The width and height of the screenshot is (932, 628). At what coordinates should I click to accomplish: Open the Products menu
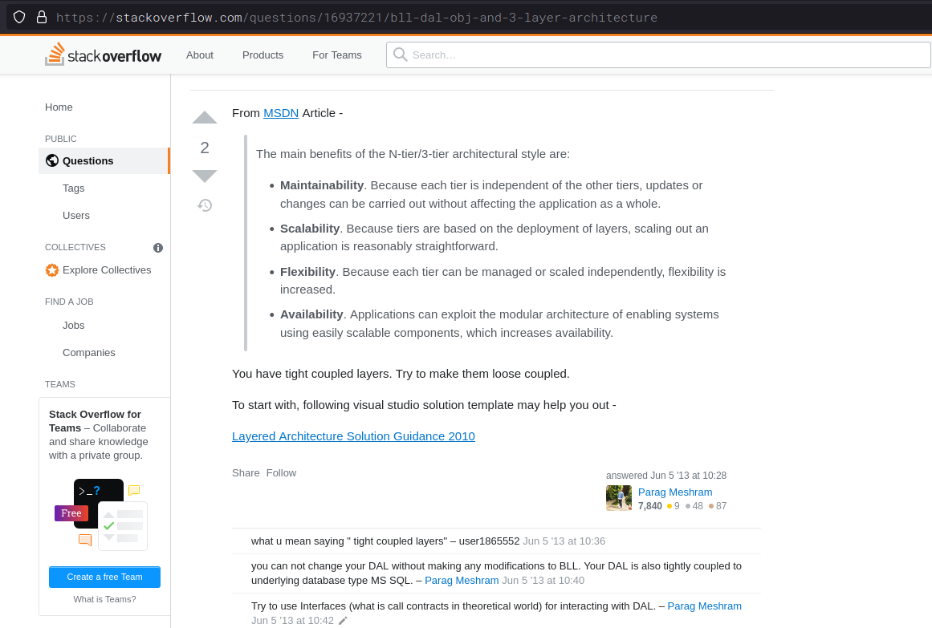click(x=263, y=55)
